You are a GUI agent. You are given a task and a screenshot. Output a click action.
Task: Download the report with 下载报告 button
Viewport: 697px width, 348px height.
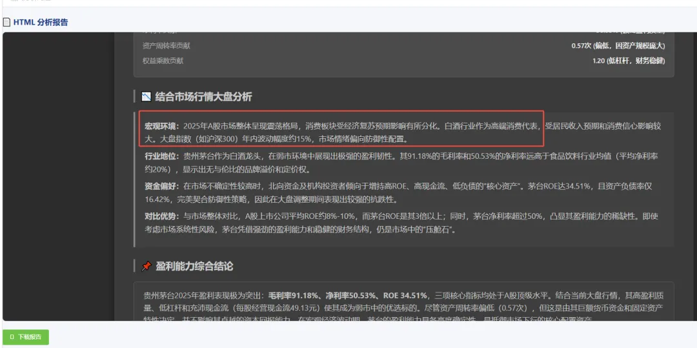tap(26, 337)
